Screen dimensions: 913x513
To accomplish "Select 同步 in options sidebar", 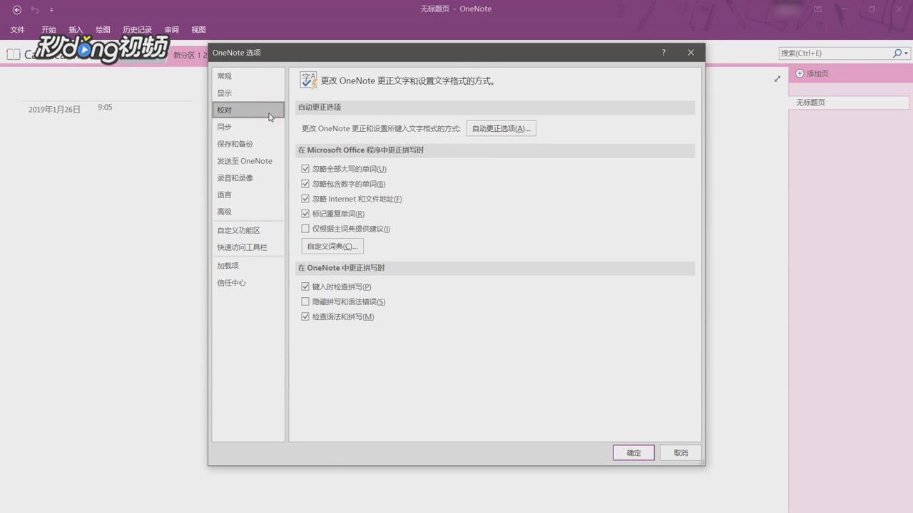I will pos(248,127).
